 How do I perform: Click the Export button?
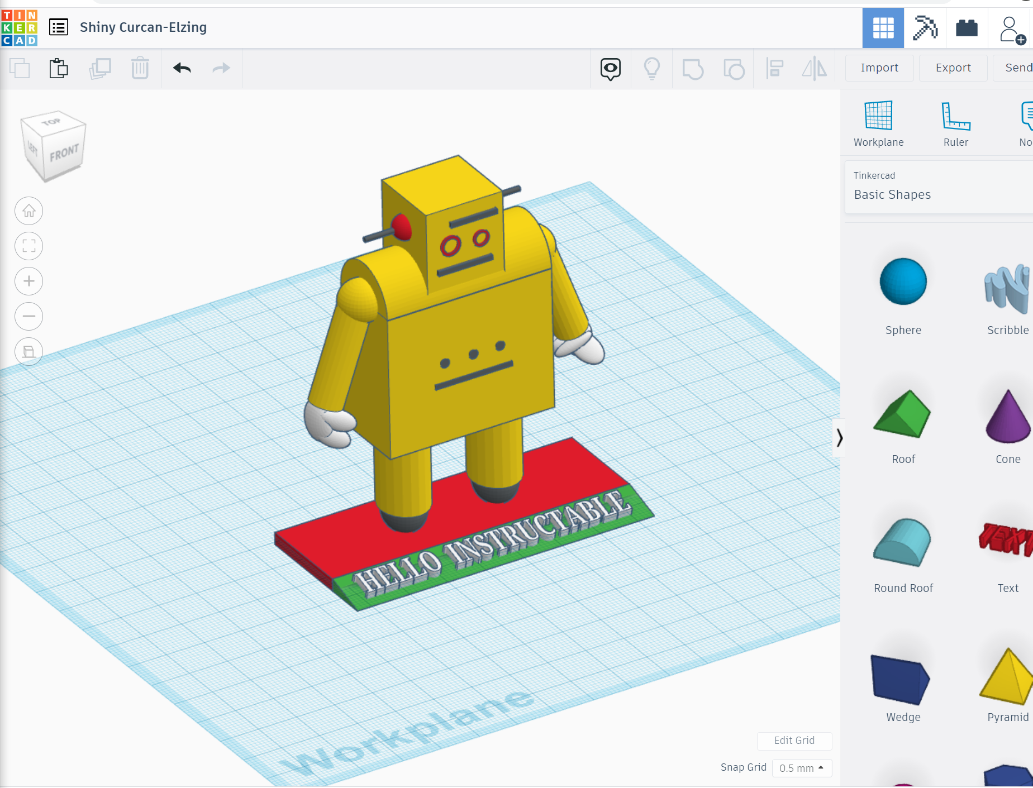click(953, 68)
